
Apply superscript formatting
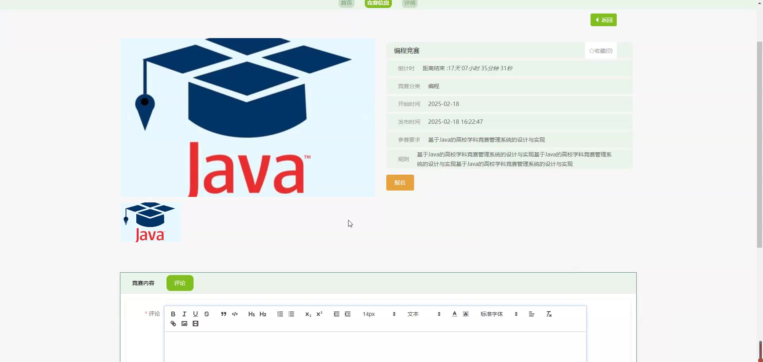[x=319, y=314]
